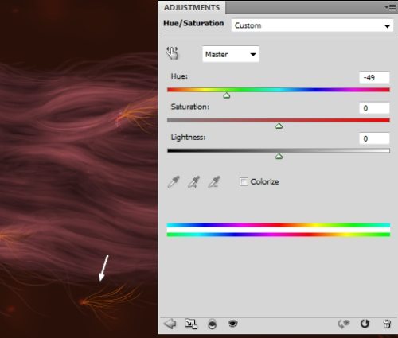398x338 pixels.
Task: Select the on-image targeted adjustment hand tool
Action: coord(173,53)
